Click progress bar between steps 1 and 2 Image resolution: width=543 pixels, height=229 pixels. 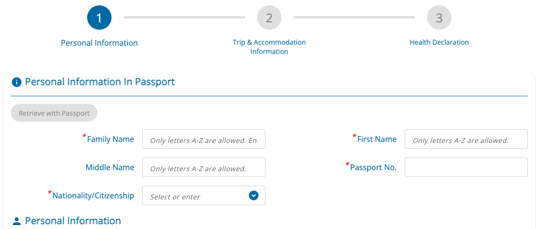point(184,18)
